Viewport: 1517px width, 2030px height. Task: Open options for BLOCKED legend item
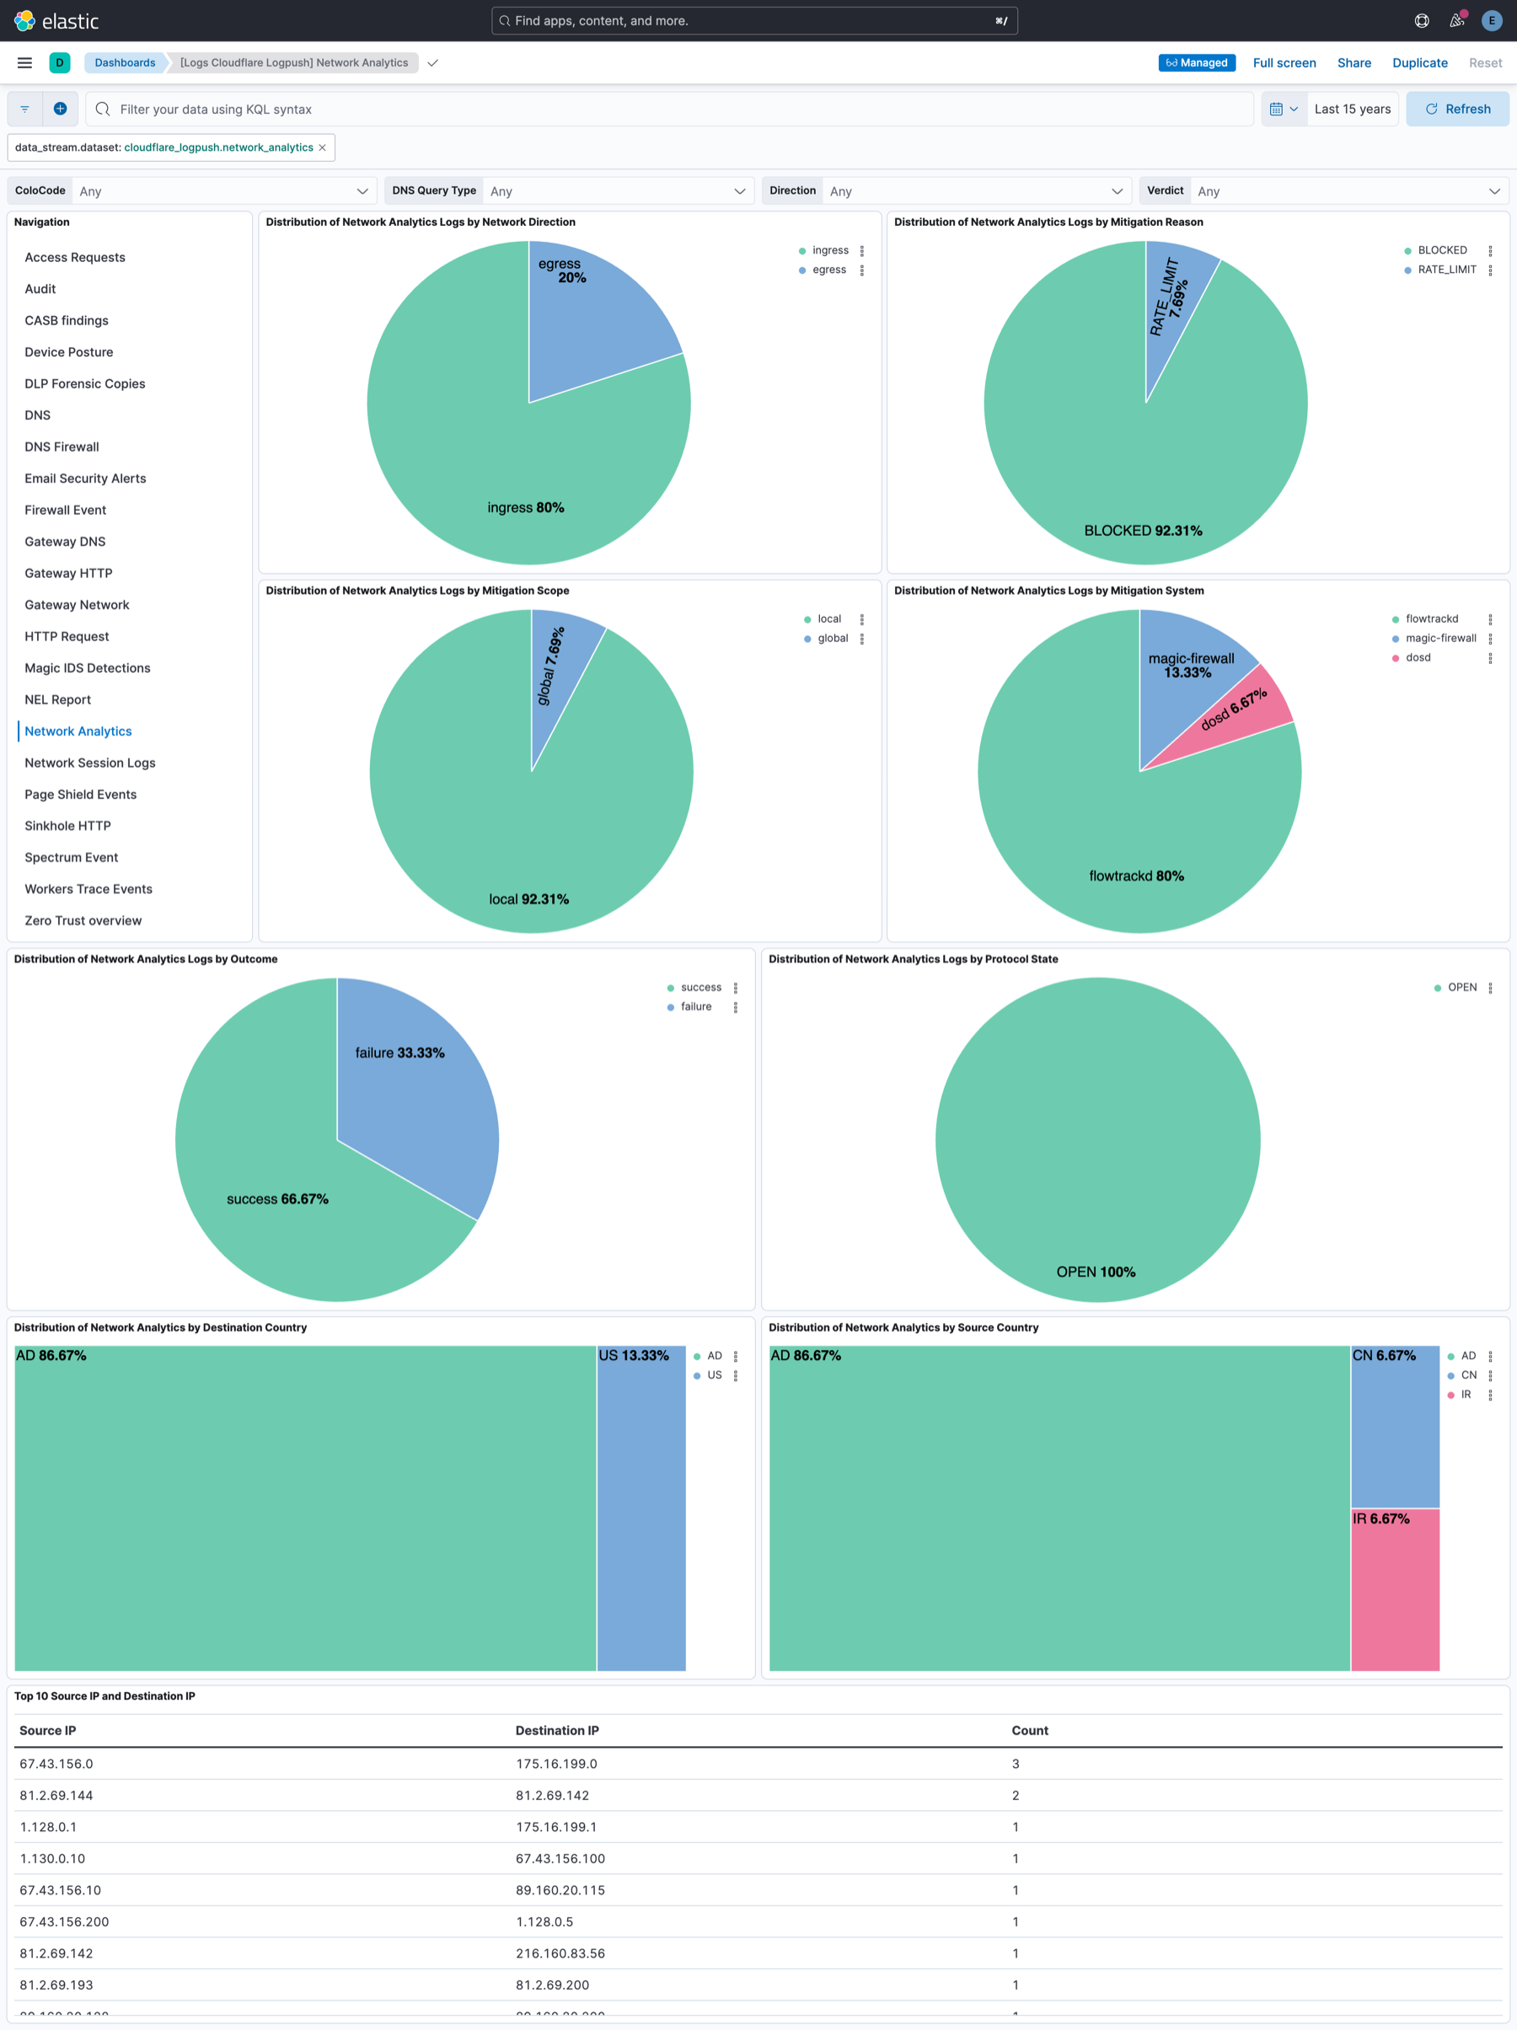1490,250
